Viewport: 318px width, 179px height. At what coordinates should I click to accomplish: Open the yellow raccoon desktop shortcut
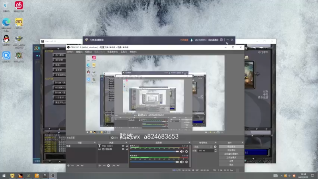click(19, 23)
